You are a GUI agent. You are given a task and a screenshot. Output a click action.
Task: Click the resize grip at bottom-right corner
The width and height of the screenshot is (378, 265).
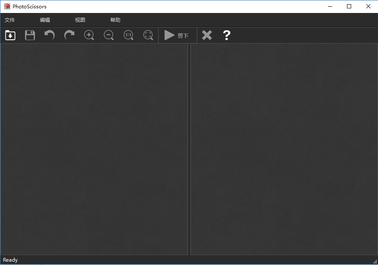point(375,262)
